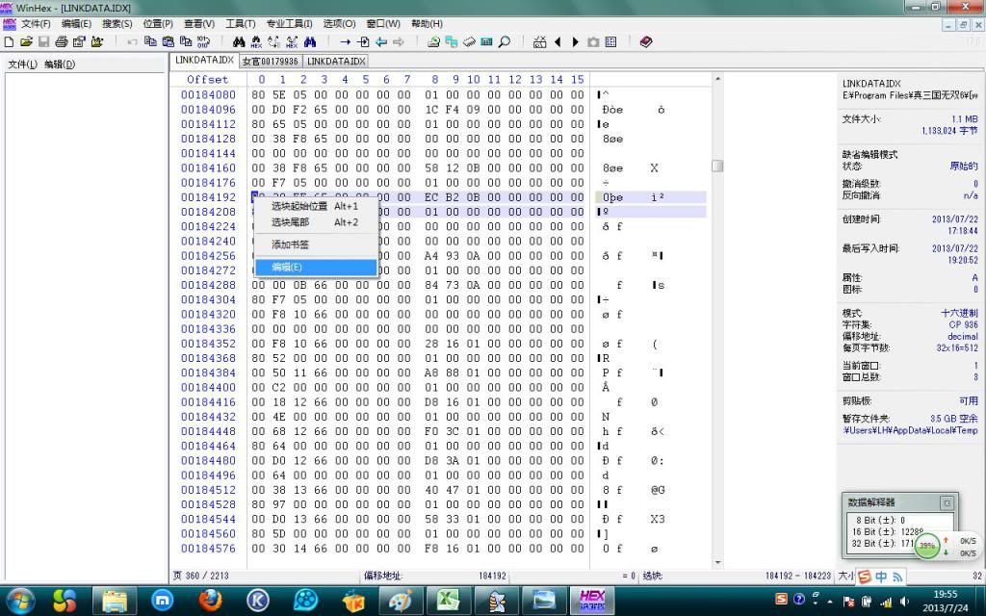Select 编辑(E) in the context menu

click(x=287, y=267)
